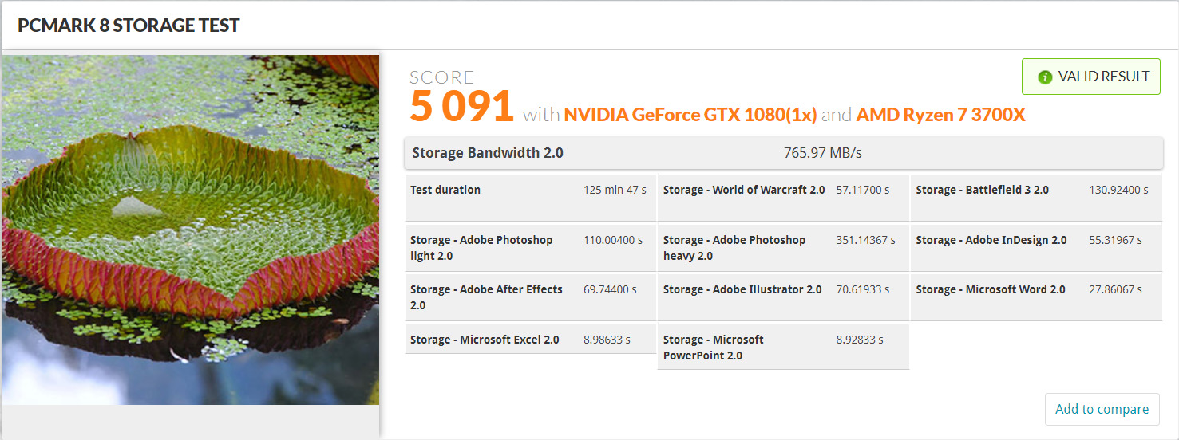Image resolution: width=1179 pixels, height=440 pixels.
Task: Click Adobe Photoshop light 2.0 result
Action: 530,248
